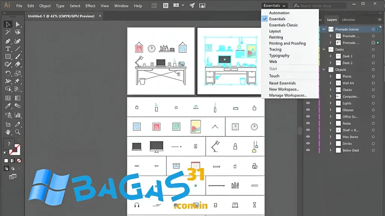
Task: Close the Essentials workspace switcher dropdown
Action: click(274, 5)
